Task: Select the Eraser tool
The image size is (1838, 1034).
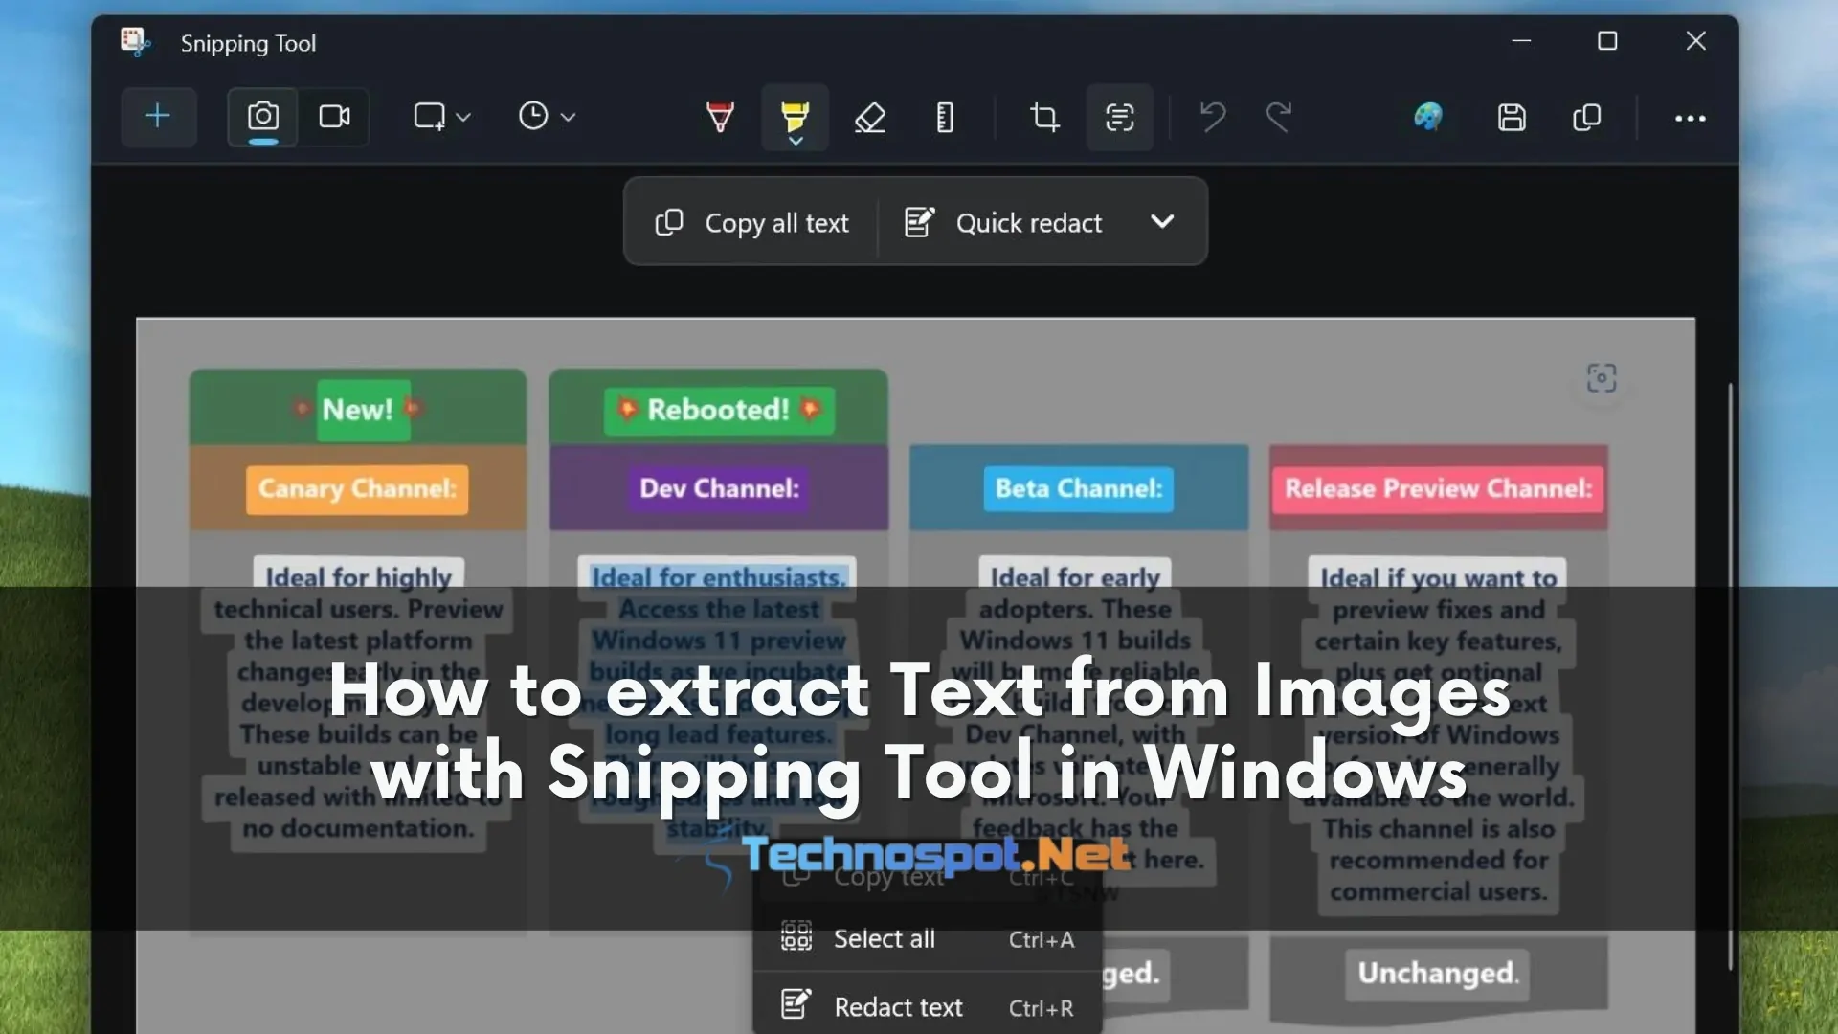Action: [870, 117]
